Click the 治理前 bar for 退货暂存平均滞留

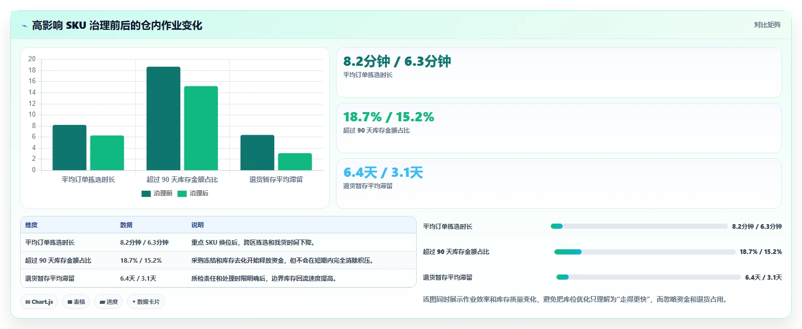[x=257, y=152]
